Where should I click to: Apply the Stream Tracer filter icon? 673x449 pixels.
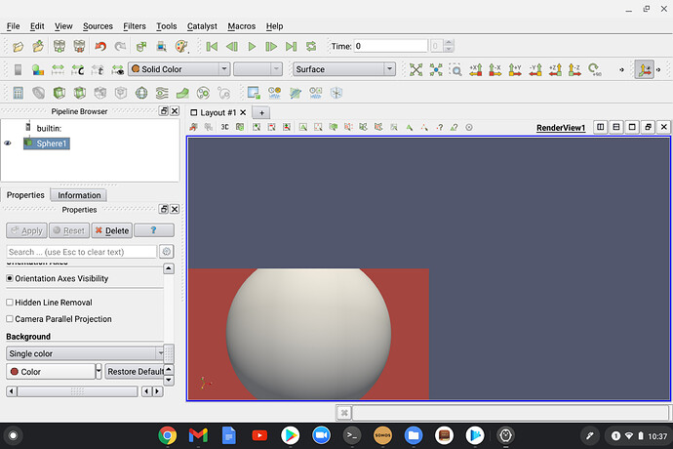(x=162, y=93)
